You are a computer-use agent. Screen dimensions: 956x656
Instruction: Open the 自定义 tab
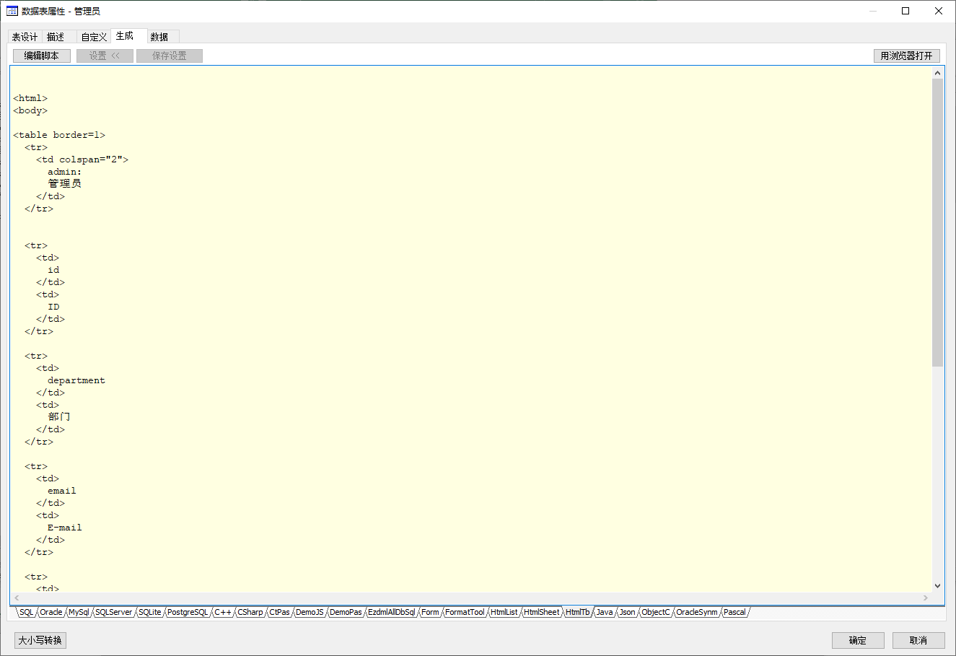coord(94,37)
